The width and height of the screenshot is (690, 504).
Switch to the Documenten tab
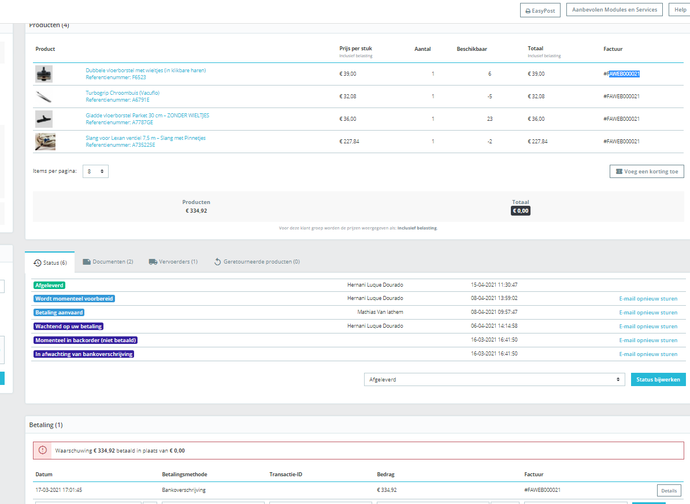[x=108, y=262]
